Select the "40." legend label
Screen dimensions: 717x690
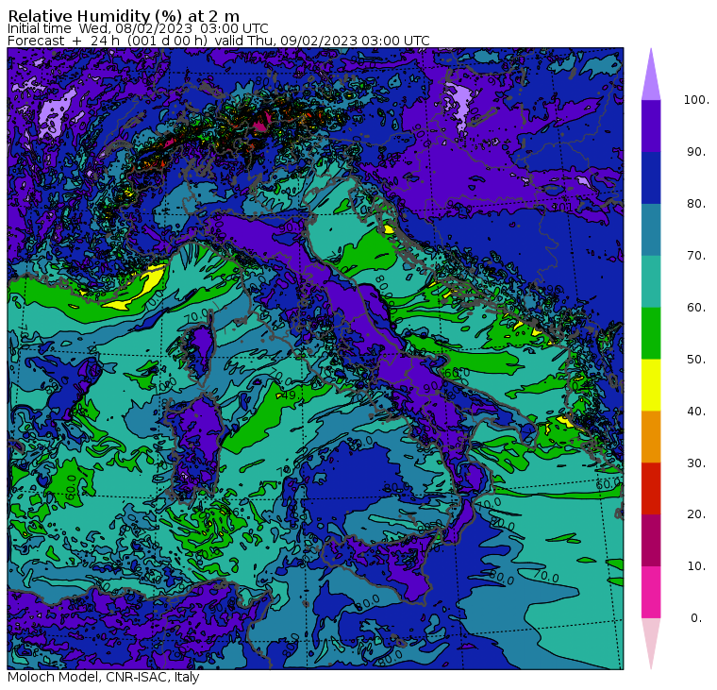696,411
